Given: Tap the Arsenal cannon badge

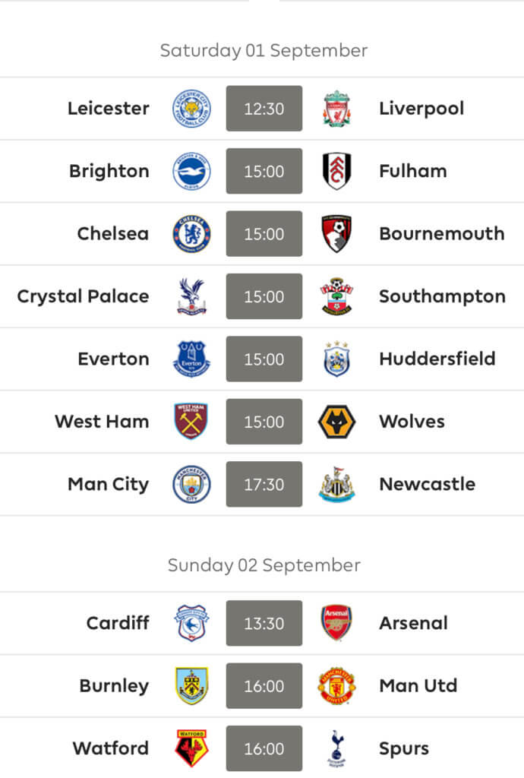Looking at the screenshot, I should [336, 623].
